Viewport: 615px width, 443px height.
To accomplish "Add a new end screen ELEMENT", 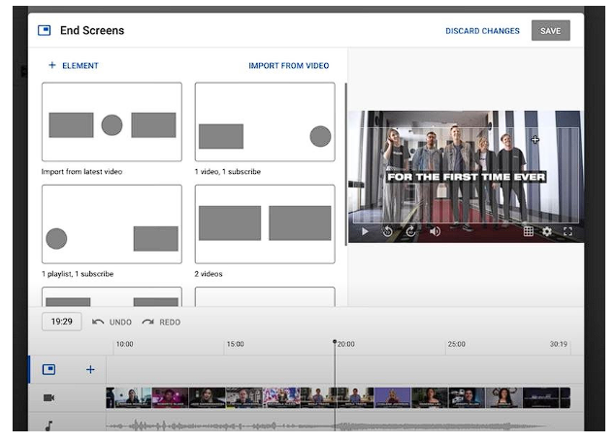I will click(74, 65).
